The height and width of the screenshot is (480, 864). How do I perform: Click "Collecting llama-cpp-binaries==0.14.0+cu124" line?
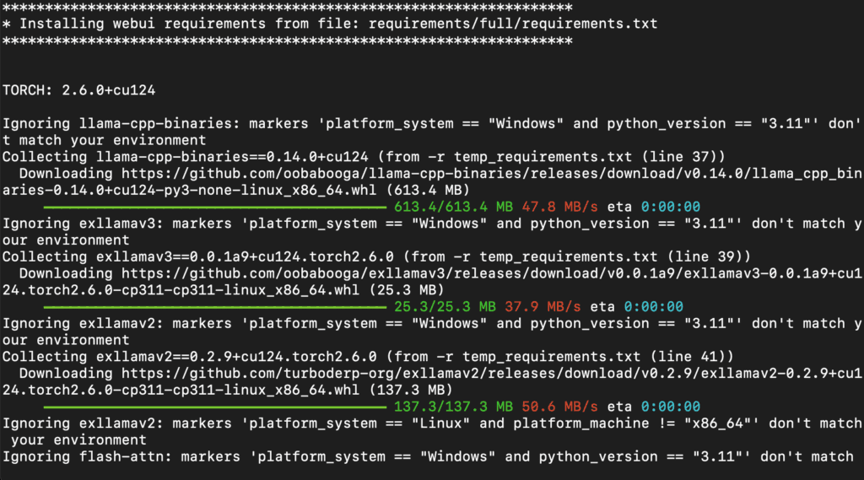(364, 157)
